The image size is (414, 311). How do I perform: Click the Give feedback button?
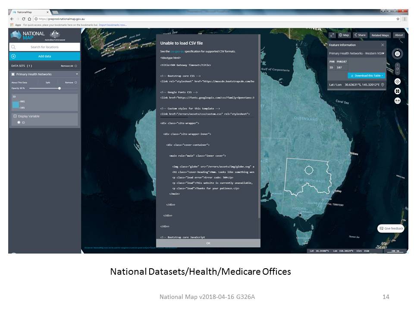click(x=391, y=228)
